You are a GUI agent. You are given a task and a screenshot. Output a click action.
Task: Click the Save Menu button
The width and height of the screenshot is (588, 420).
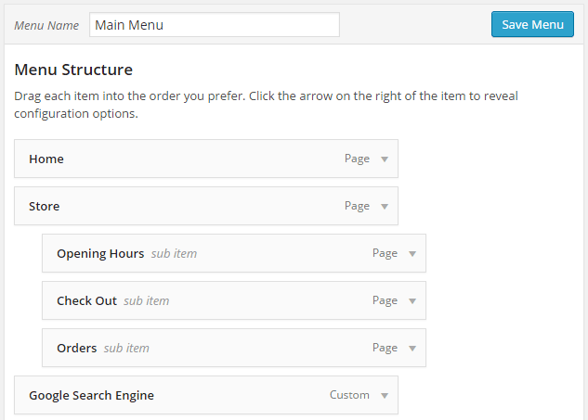(532, 24)
